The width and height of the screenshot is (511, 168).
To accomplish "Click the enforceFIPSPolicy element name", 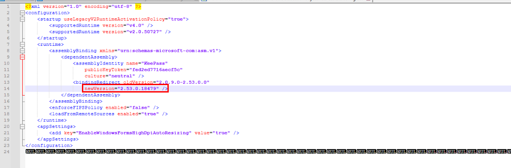I will 77,108.
